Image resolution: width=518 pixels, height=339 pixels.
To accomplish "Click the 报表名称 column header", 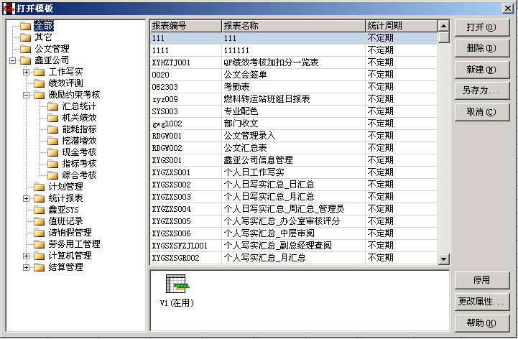I will point(293,26).
